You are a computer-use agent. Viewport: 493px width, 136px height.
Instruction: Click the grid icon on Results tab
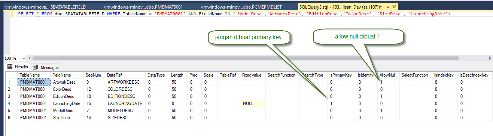click(x=10, y=67)
